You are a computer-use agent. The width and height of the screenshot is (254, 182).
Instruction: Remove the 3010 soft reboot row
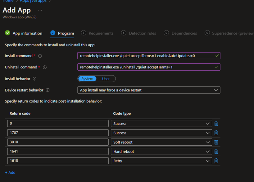coord(216,142)
